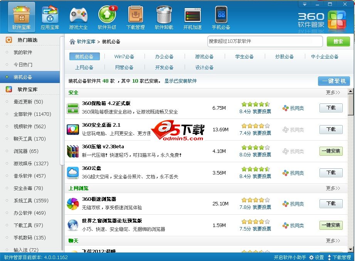Click 一键安装 for 世界之窗浏览器
The height and width of the screenshot is (261, 355).
click(x=331, y=225)
